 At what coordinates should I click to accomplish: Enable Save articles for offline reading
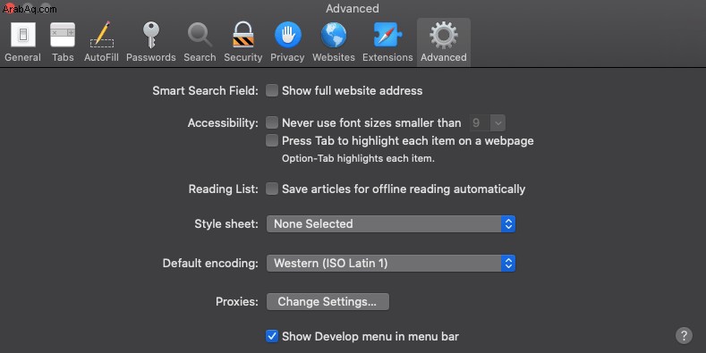point(271,189)
